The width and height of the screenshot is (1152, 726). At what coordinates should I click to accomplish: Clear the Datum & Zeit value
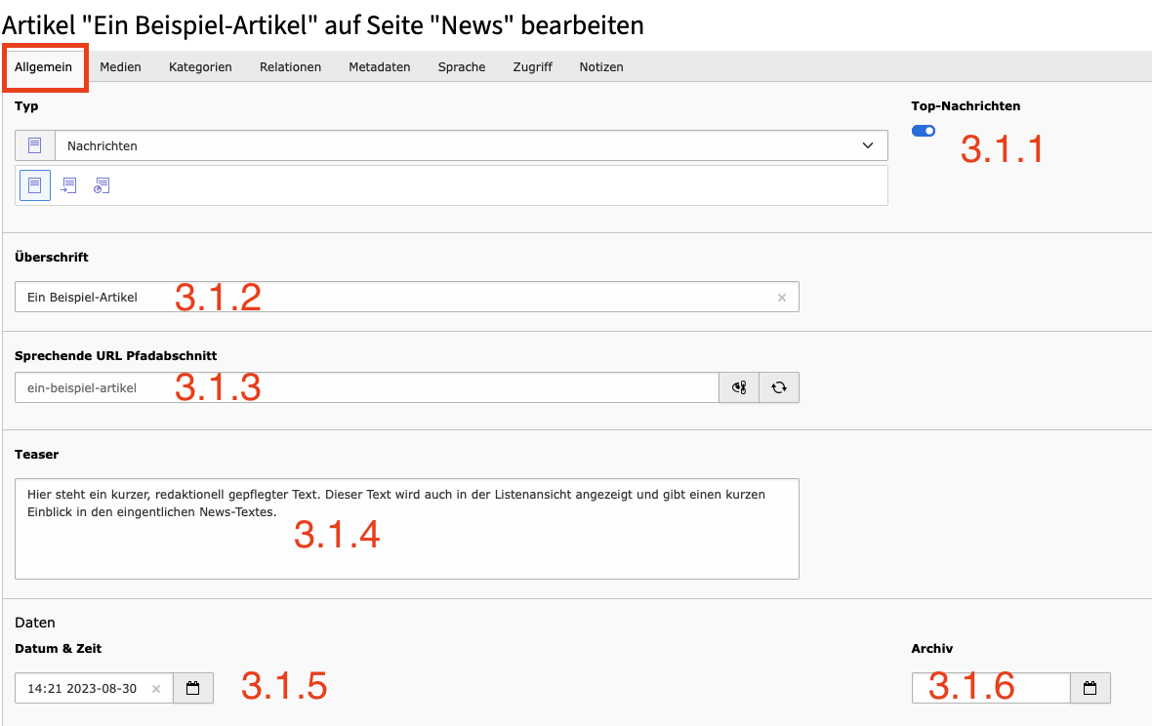pos(156,689)
